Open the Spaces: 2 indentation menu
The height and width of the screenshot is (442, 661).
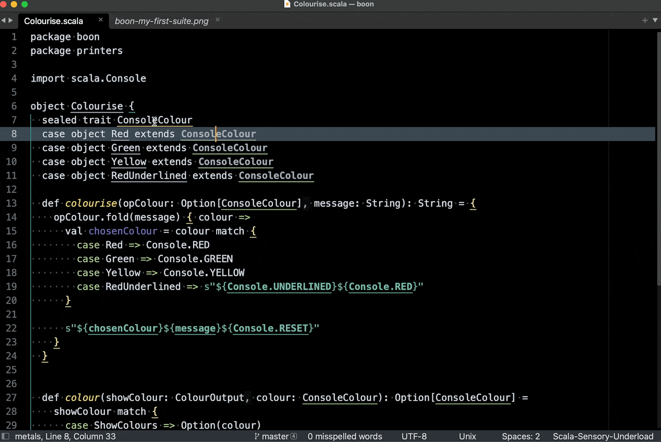(521, 436)
